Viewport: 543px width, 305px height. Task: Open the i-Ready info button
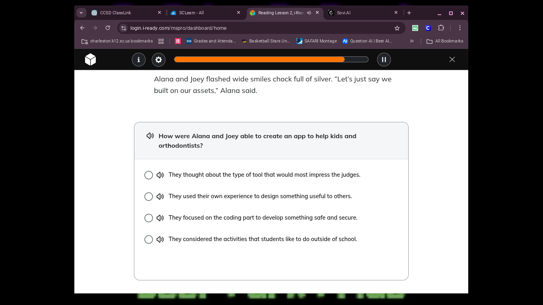[x=139, y=60]
